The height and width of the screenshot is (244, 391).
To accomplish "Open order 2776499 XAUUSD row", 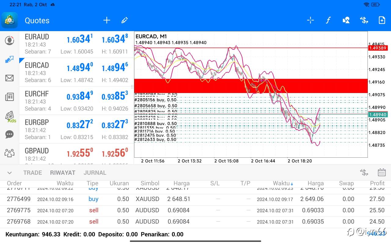I will [195, 199].
